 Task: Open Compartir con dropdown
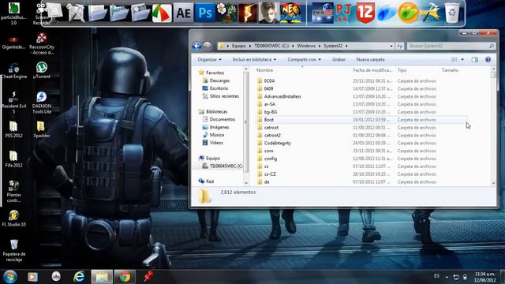pos(304,60)
